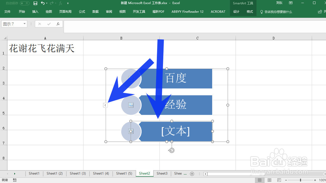Switch to the Sheet3 tab
Viewport: 326px width, 183px height.
[x=162, y=174]
